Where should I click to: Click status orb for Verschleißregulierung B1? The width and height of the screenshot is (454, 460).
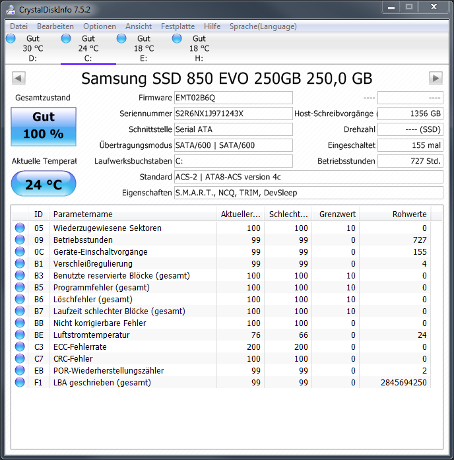coord(20,263)
